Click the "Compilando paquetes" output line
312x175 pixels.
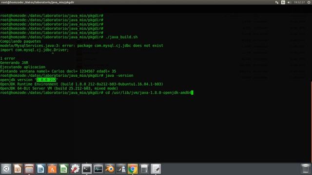(x=20, y=41)
